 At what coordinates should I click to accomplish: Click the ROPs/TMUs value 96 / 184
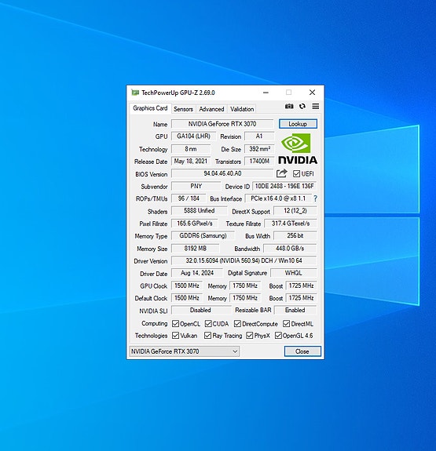tap(189, 198)
